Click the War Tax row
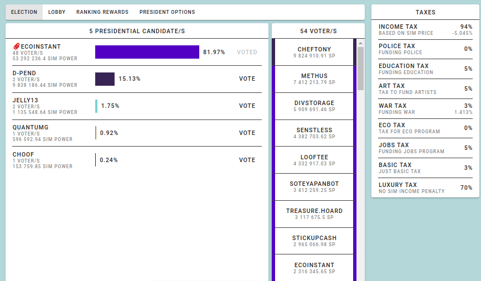 click(x=425, y=108)
